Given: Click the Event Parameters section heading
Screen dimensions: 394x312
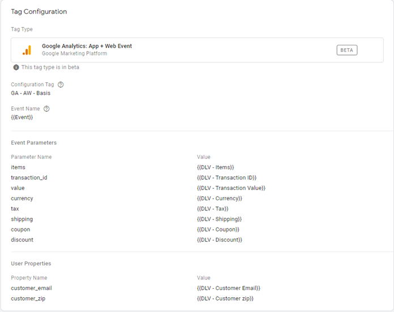Looking at the screenshot, I should (33, 143).
